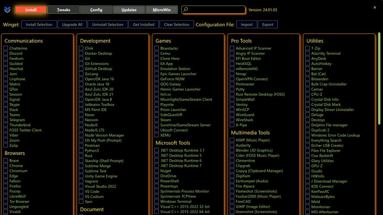383x215 pixels.
Task: Select the OneDrive checkbox
Action: pos(157,175)
